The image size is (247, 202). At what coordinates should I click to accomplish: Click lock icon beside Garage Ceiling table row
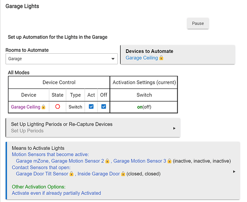pos(44,107)
